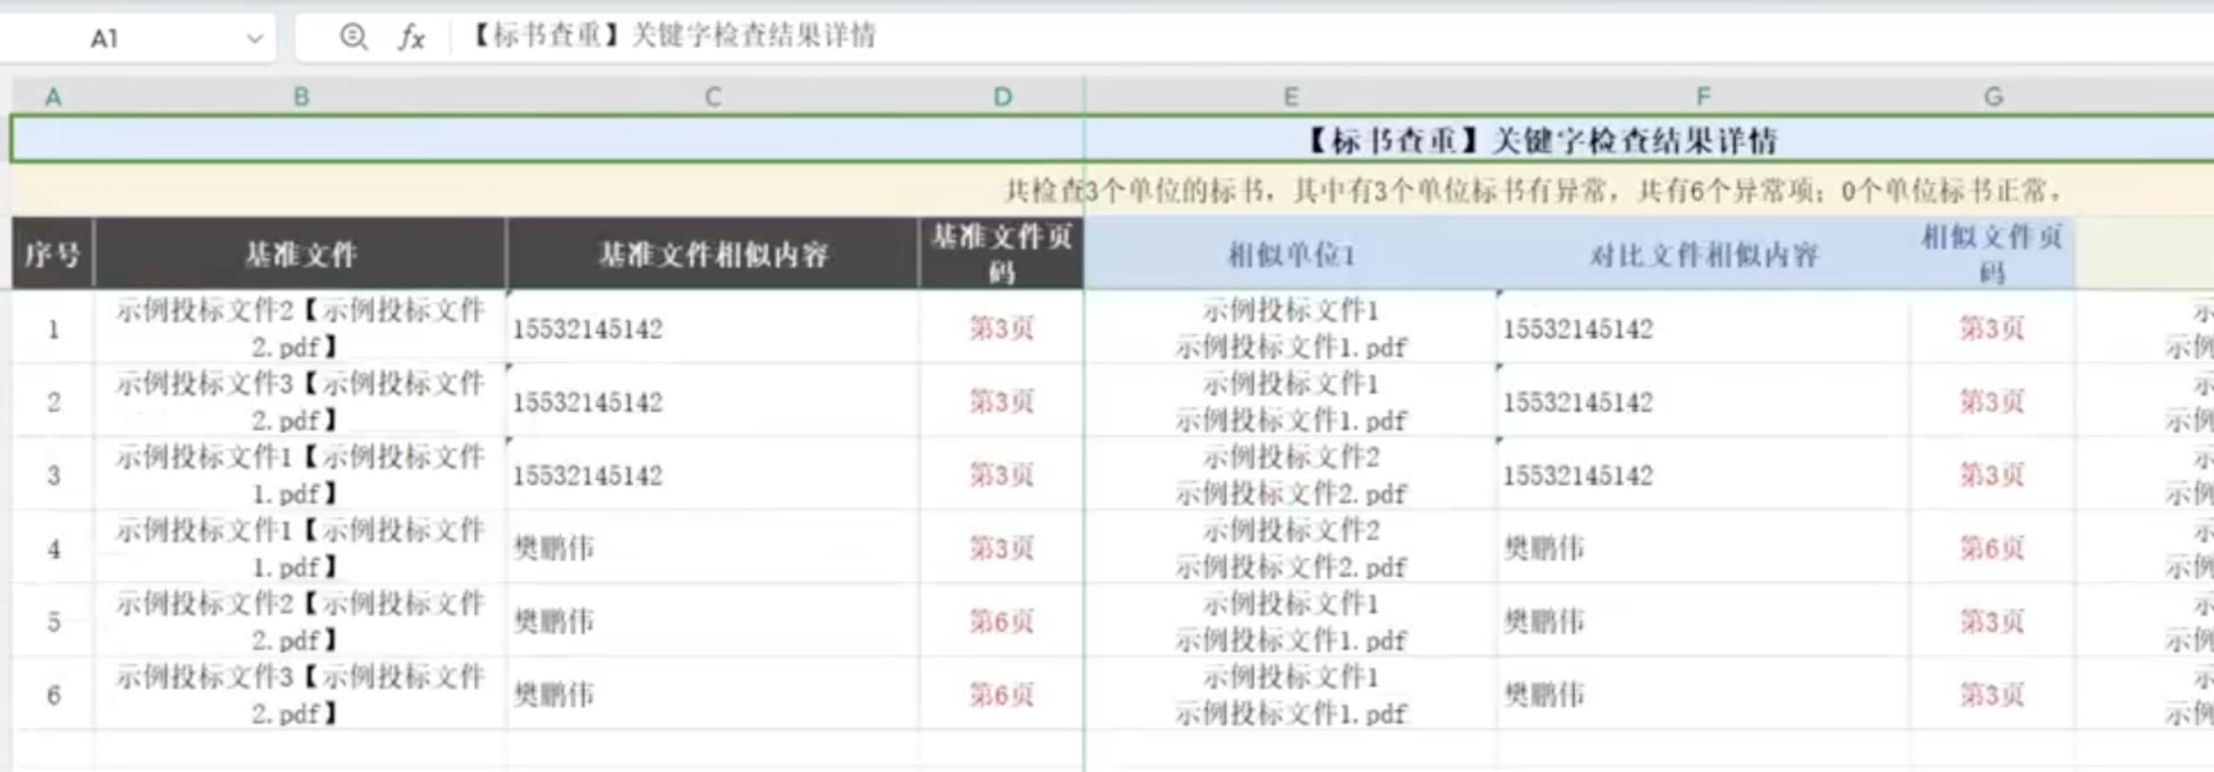Click row 5 基准文件 cell 示例投标文件2
The image size is (2214, 772).
300,621
